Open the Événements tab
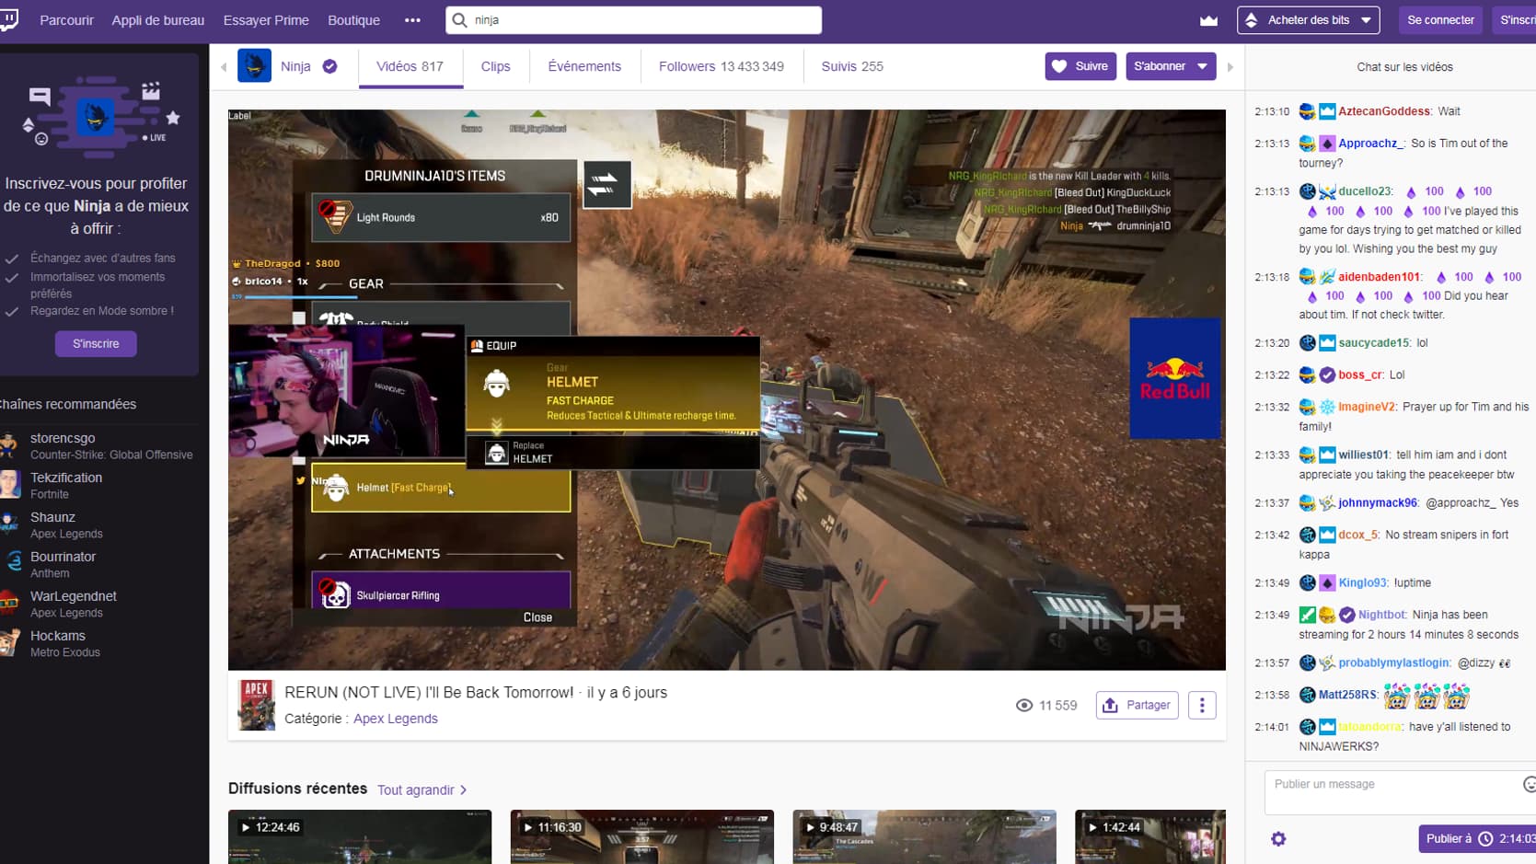The image size is (1536, 864). pos(584,66)
